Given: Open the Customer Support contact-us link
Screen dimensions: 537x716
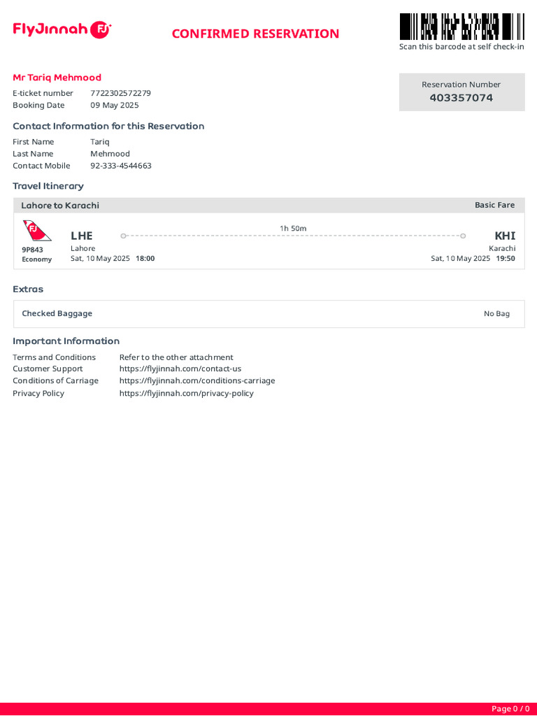Looking at the screenshot, I should pos(180,368).
